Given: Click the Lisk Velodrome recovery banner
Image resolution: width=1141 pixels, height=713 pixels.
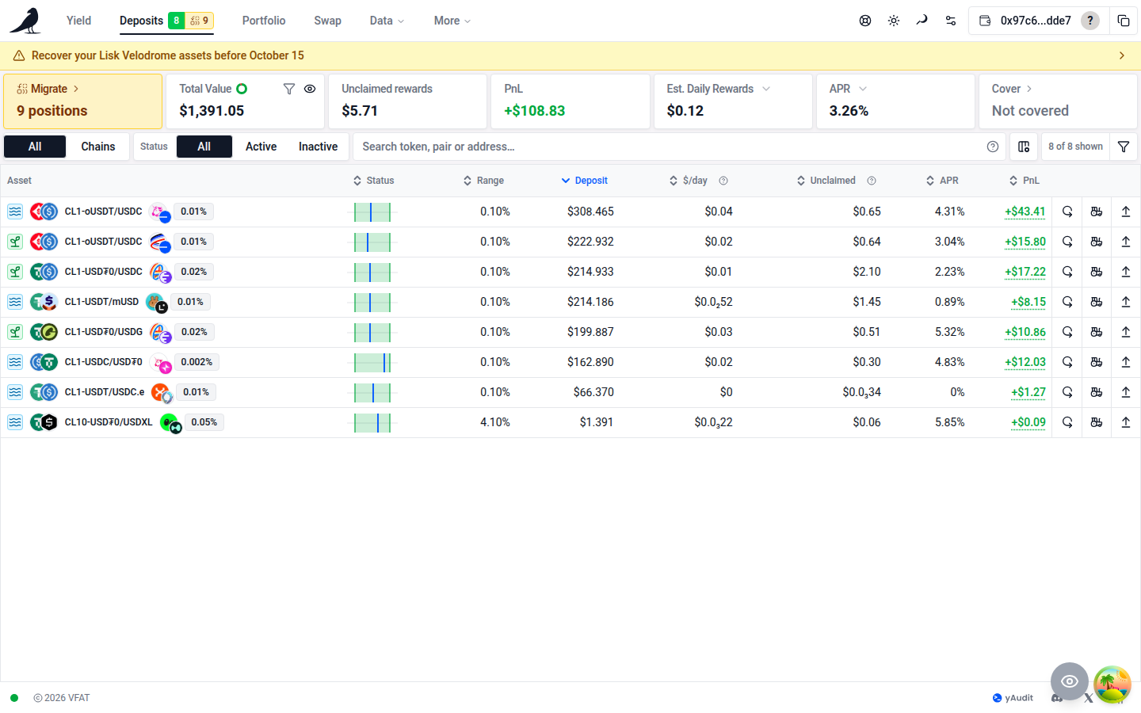Looking at the screenshot, I should pyautogui.click(x=570, y=55).
